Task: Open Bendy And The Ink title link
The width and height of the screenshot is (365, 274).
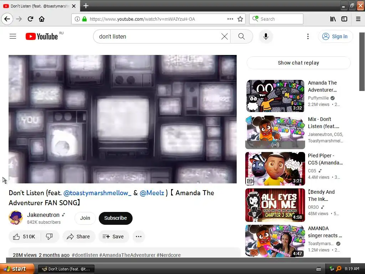Action: click(x=322, y=196)
